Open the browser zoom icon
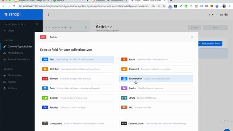 coord(159,6)
